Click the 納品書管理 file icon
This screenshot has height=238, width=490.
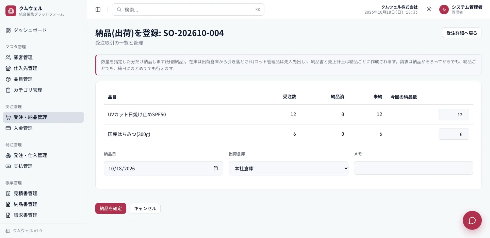click(x=8, y=204)
